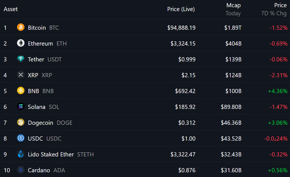
Task: Sort by the Asset column header
Action: coord(11,9)
